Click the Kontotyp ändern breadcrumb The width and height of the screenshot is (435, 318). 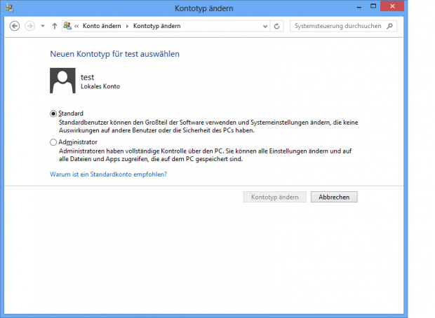tap(156, 26)
